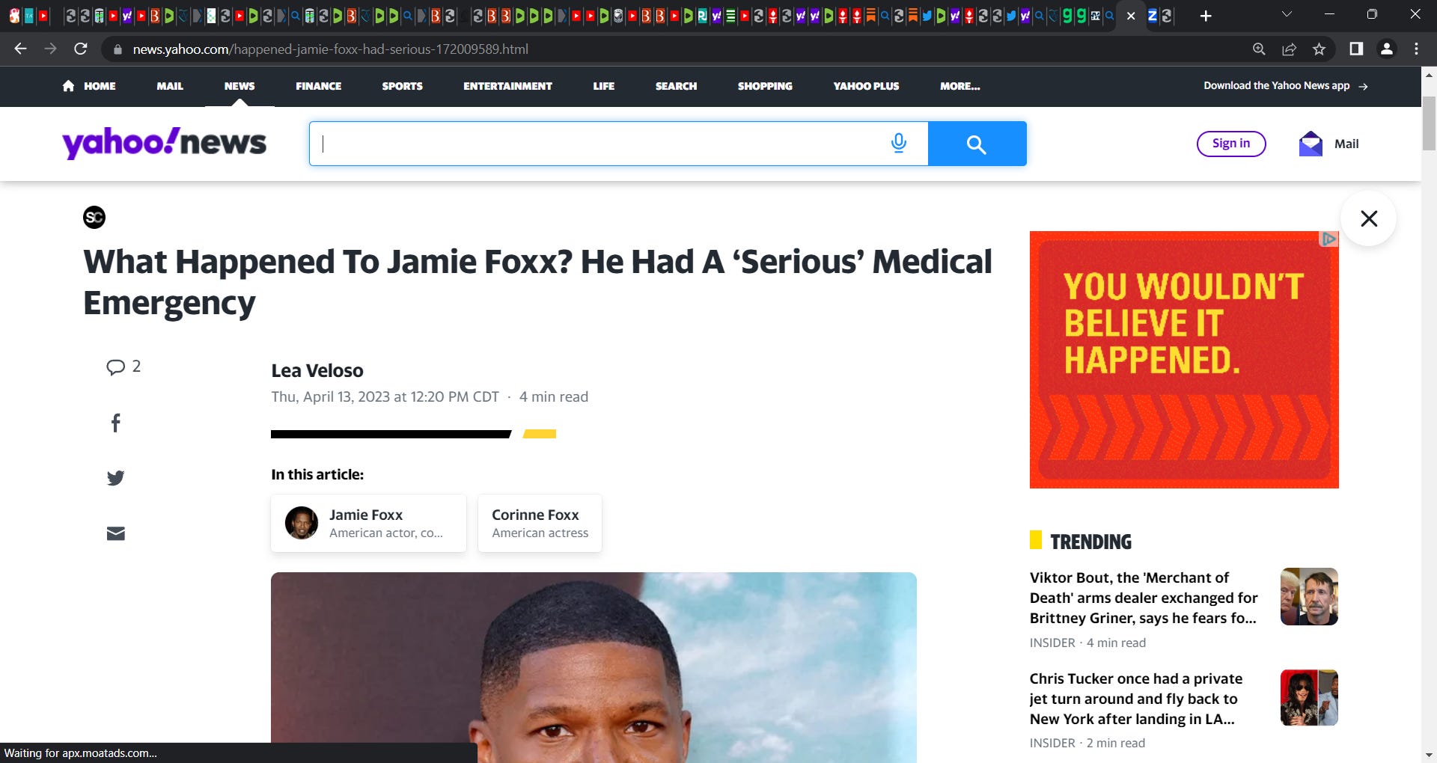
Task: Click the URL in the address bar
Action: (330, 49)
